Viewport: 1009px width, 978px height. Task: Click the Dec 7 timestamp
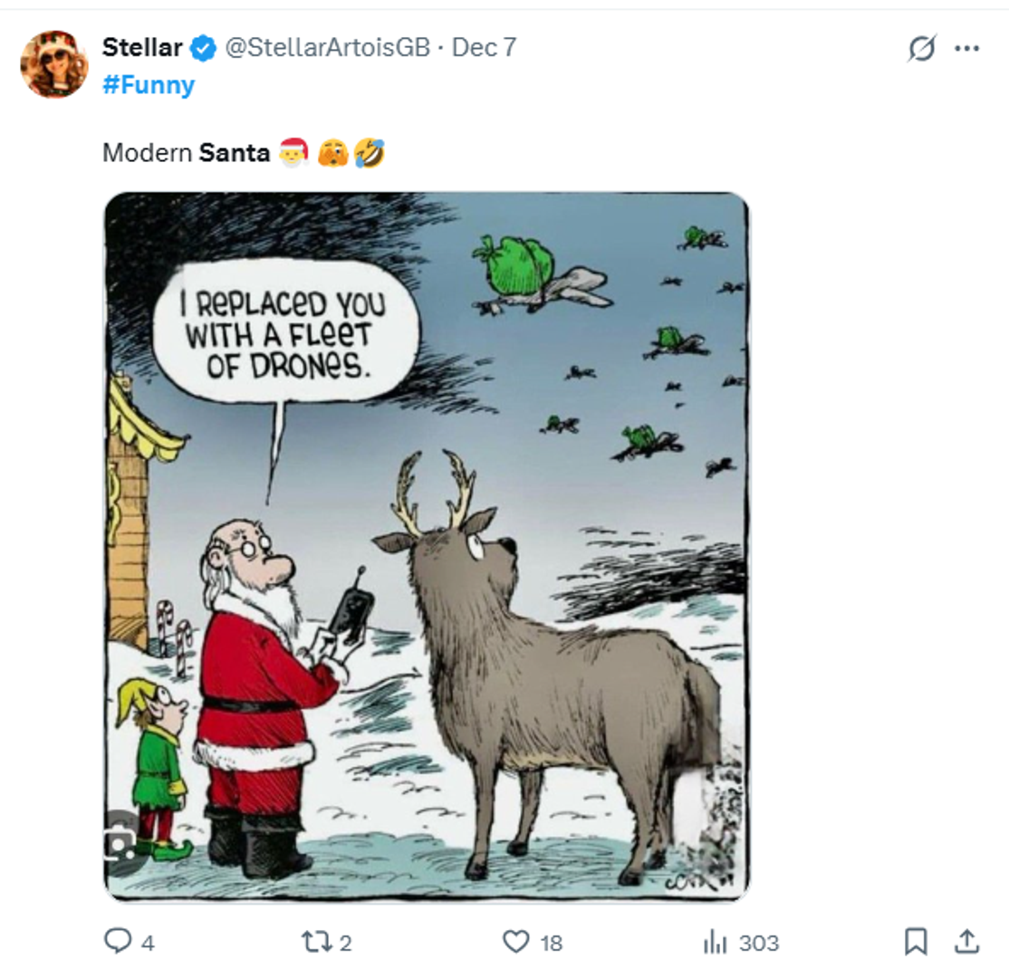point(484,48)
